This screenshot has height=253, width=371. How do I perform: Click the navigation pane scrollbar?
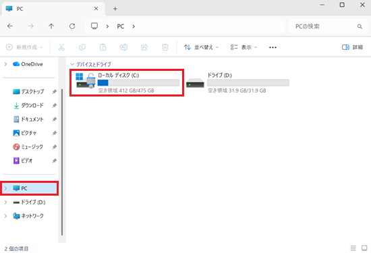pyautogui.click(x=62, y=162)
